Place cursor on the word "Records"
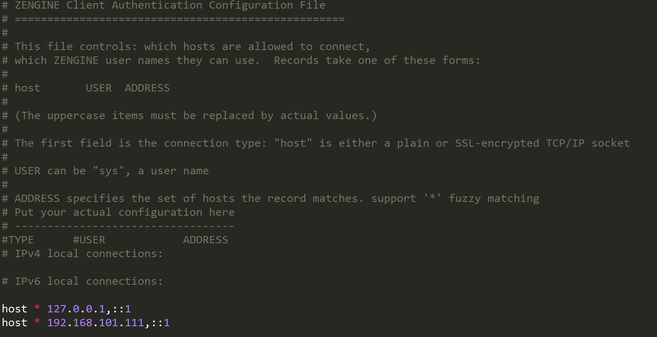This screenshot has height=337, width=657. pos(296,60)
